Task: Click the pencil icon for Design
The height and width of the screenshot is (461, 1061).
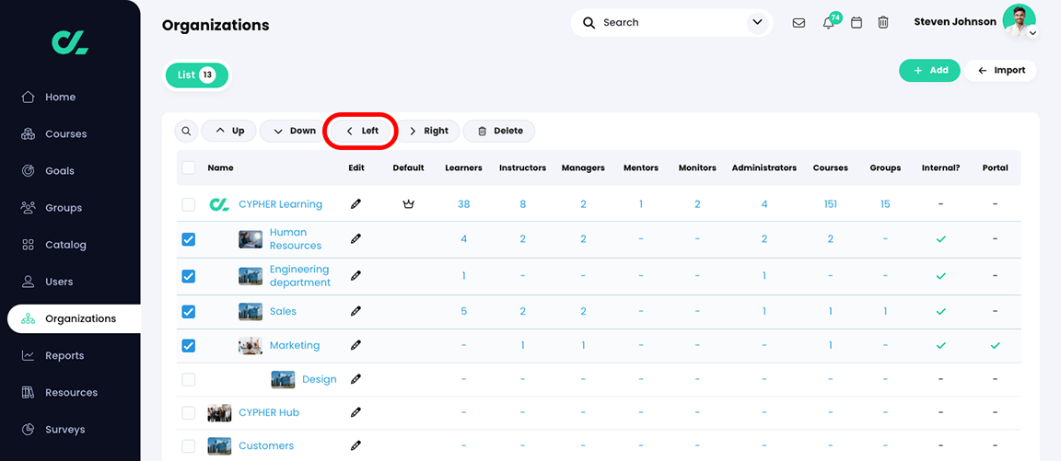Action: pyautogui.click(x=356, y=379)
